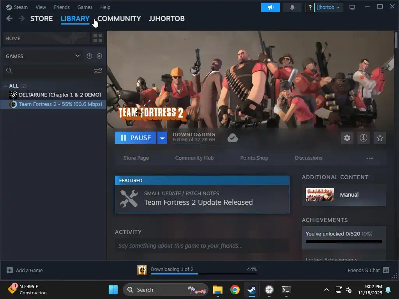The width and height of the screenshot is (399, 299).
Task: Show game info with the info icon
Action: pyautogui.click(x=364, y=138)
